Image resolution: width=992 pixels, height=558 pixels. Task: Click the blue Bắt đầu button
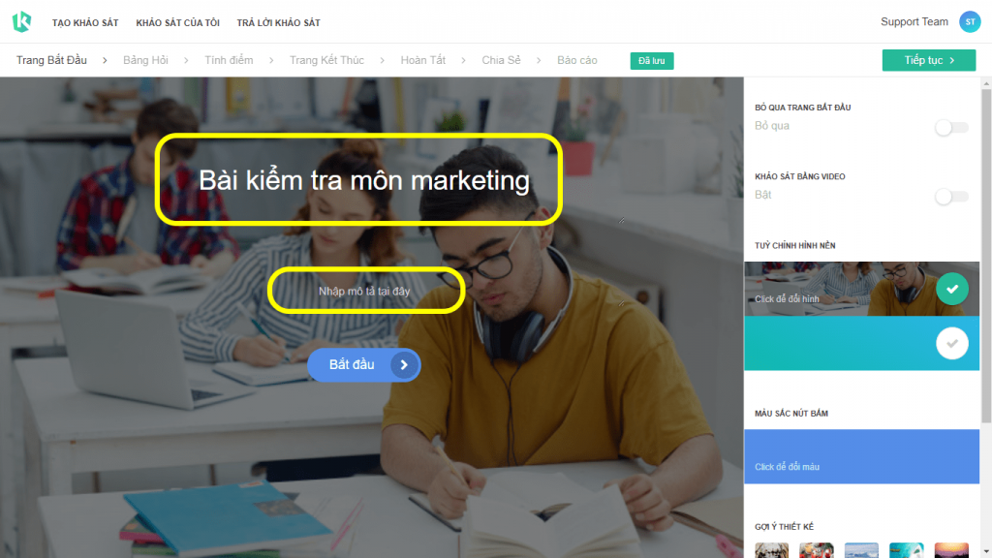(364, 364)
